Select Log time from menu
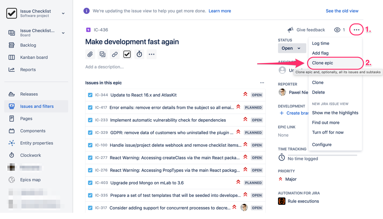383x219 pixels. (x=335, y=43)
